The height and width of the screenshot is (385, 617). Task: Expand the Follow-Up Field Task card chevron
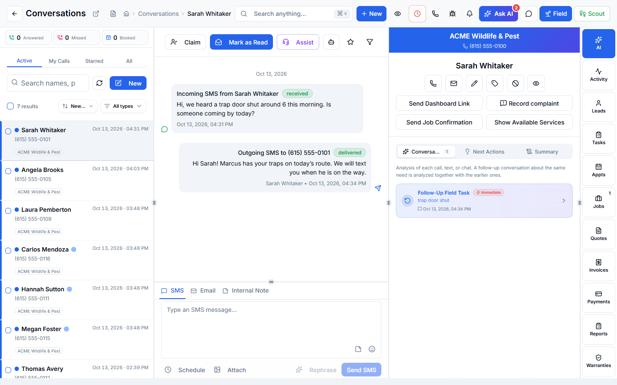click(563, 201)
